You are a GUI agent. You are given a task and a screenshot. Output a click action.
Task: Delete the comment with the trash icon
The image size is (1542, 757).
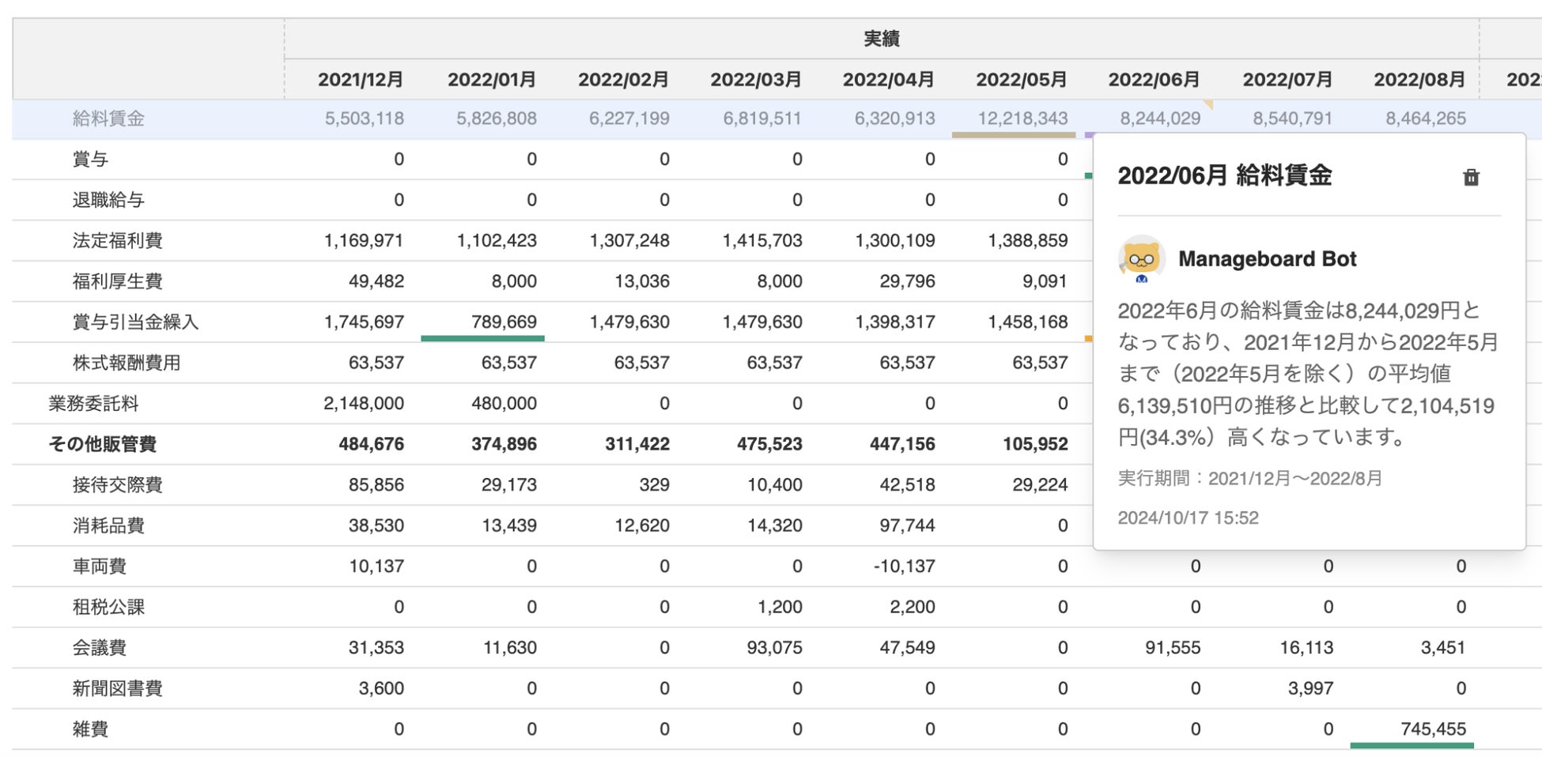coord(1470,177)
